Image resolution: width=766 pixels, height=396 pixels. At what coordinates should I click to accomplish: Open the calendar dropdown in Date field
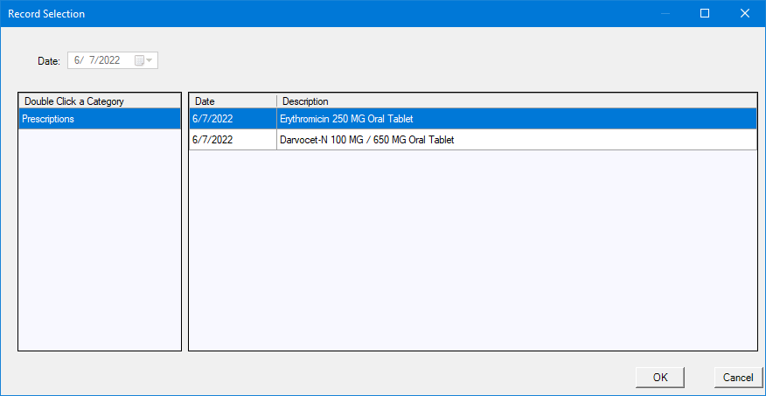pyautogui.click(x=143, y=60)
